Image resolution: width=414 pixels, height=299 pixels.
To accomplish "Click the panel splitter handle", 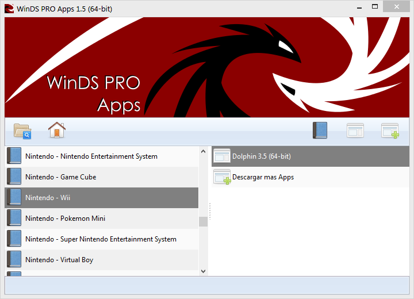I will pos(210,211).
